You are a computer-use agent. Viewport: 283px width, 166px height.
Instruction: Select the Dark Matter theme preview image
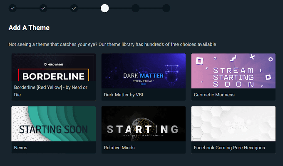pos(144,71)
